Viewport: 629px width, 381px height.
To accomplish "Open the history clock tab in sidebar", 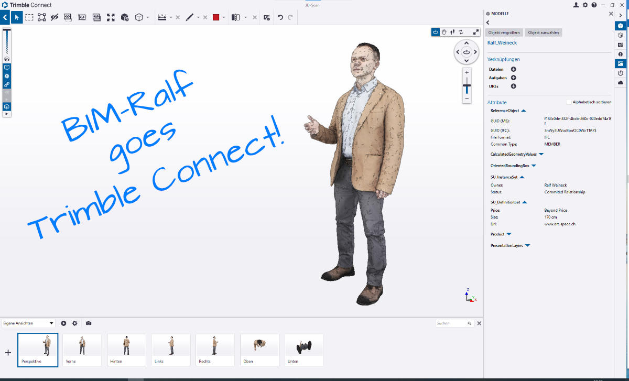I will click(x=621, y=73).
